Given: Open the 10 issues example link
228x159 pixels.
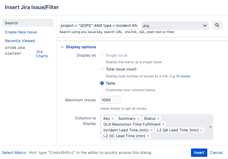Looking at the screenshot, I should (183, 76).
